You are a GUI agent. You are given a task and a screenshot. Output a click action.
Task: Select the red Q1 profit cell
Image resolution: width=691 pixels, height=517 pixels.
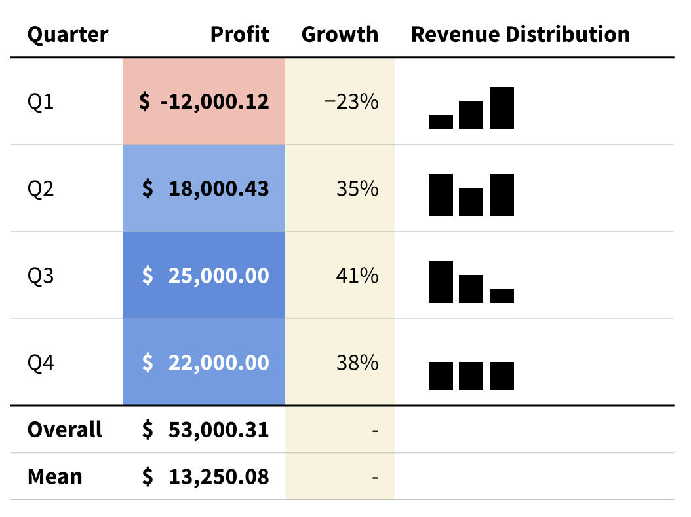click(x=204, y=101)
